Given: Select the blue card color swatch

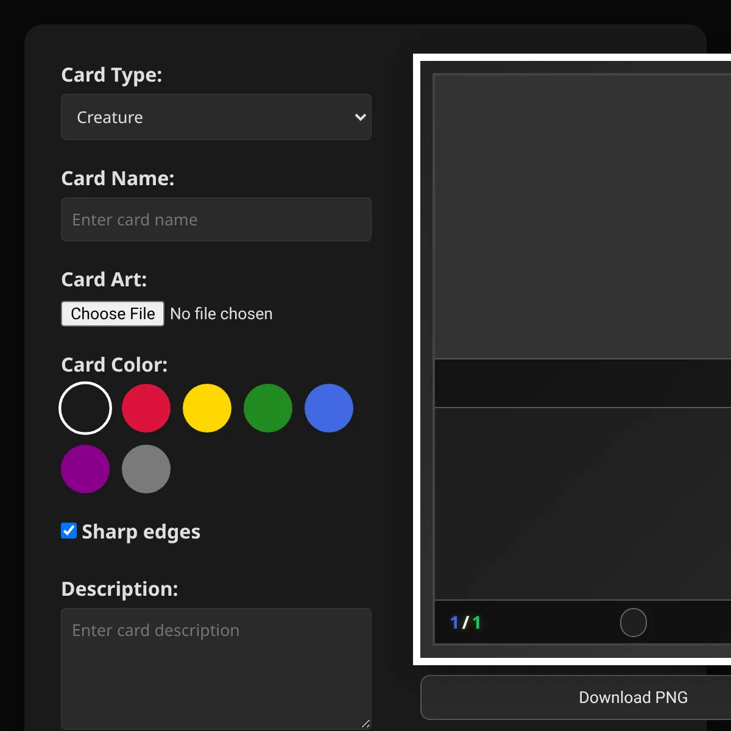Looking at the screenshot, I should (329, 408).
